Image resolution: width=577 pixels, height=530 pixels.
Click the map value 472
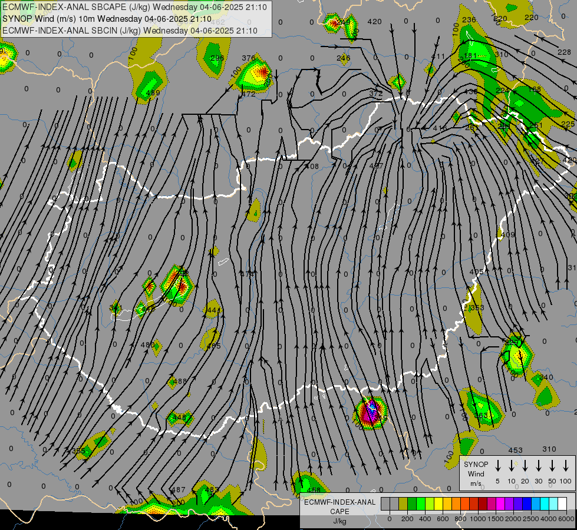point(248,94)
